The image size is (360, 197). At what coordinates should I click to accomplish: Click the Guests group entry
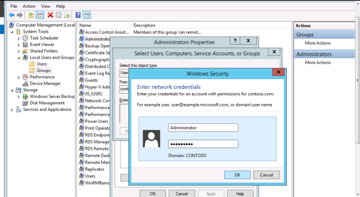(91, 80)
